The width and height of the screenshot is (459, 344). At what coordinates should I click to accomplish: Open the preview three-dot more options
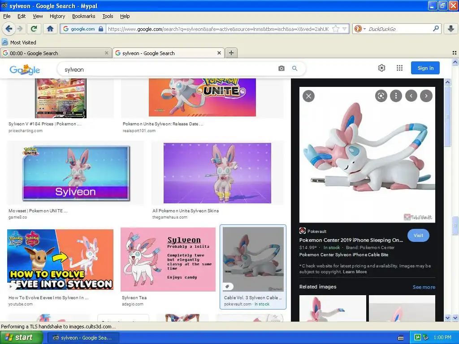(x=396, y=96)
